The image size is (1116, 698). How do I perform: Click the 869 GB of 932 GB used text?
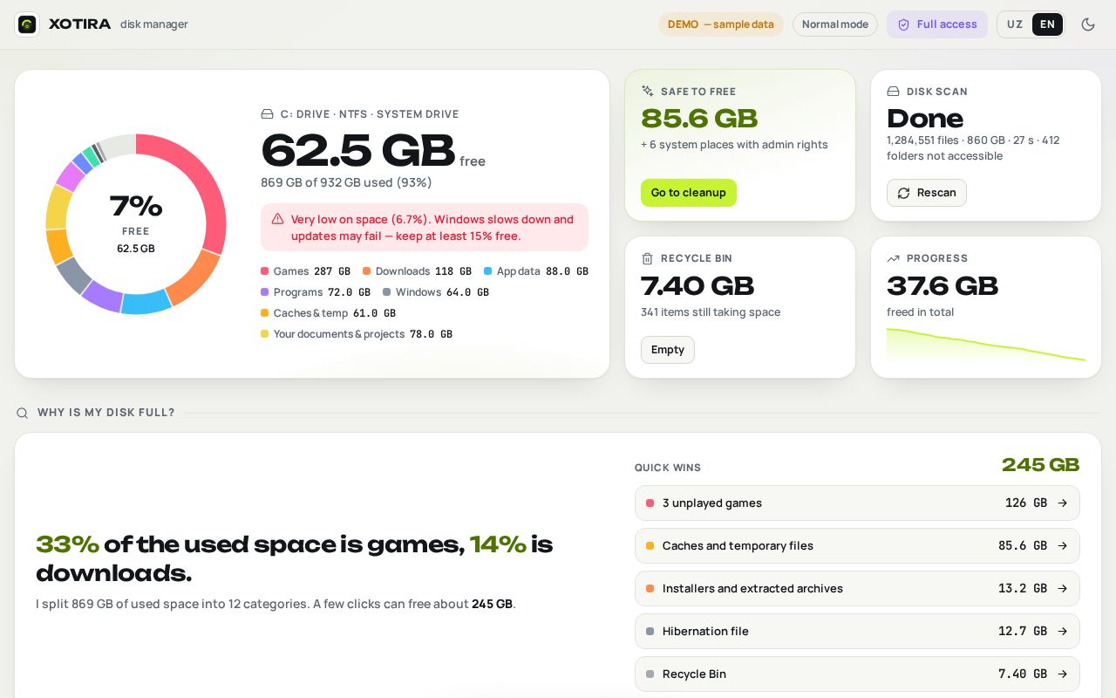pos(346,182)
